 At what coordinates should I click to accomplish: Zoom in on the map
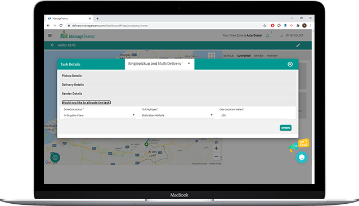pos(216,149)
